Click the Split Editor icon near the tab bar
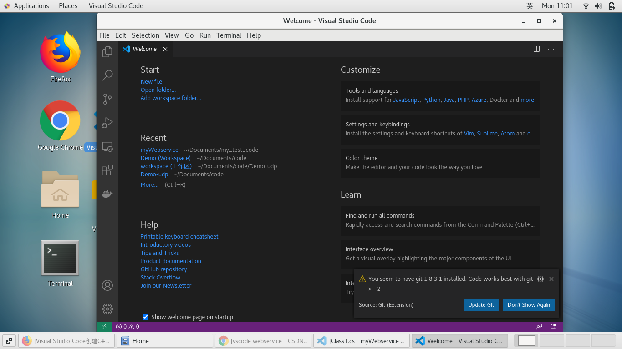The width and height of the screenshot is (622, 349). coord(536,49)
